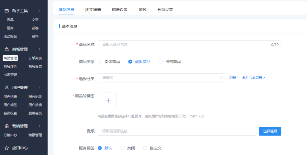Click the plus icon to upload carousel image

(x=108, y=101)
